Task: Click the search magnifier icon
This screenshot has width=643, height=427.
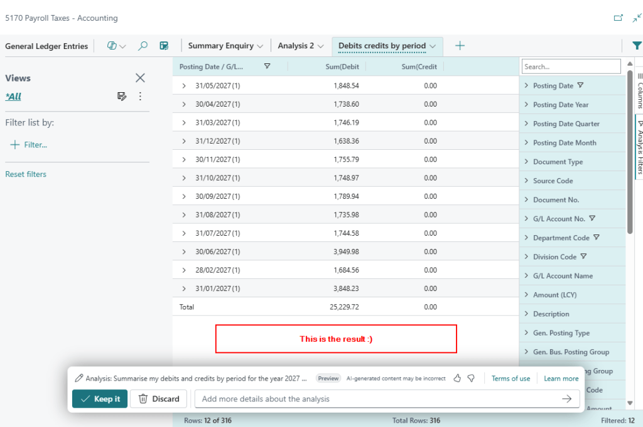Action: pyautogui.click(x=143, y=46)
